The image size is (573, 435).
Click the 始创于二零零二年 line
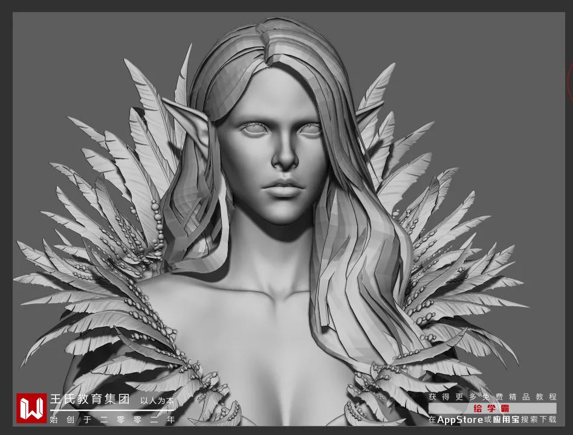112,420
